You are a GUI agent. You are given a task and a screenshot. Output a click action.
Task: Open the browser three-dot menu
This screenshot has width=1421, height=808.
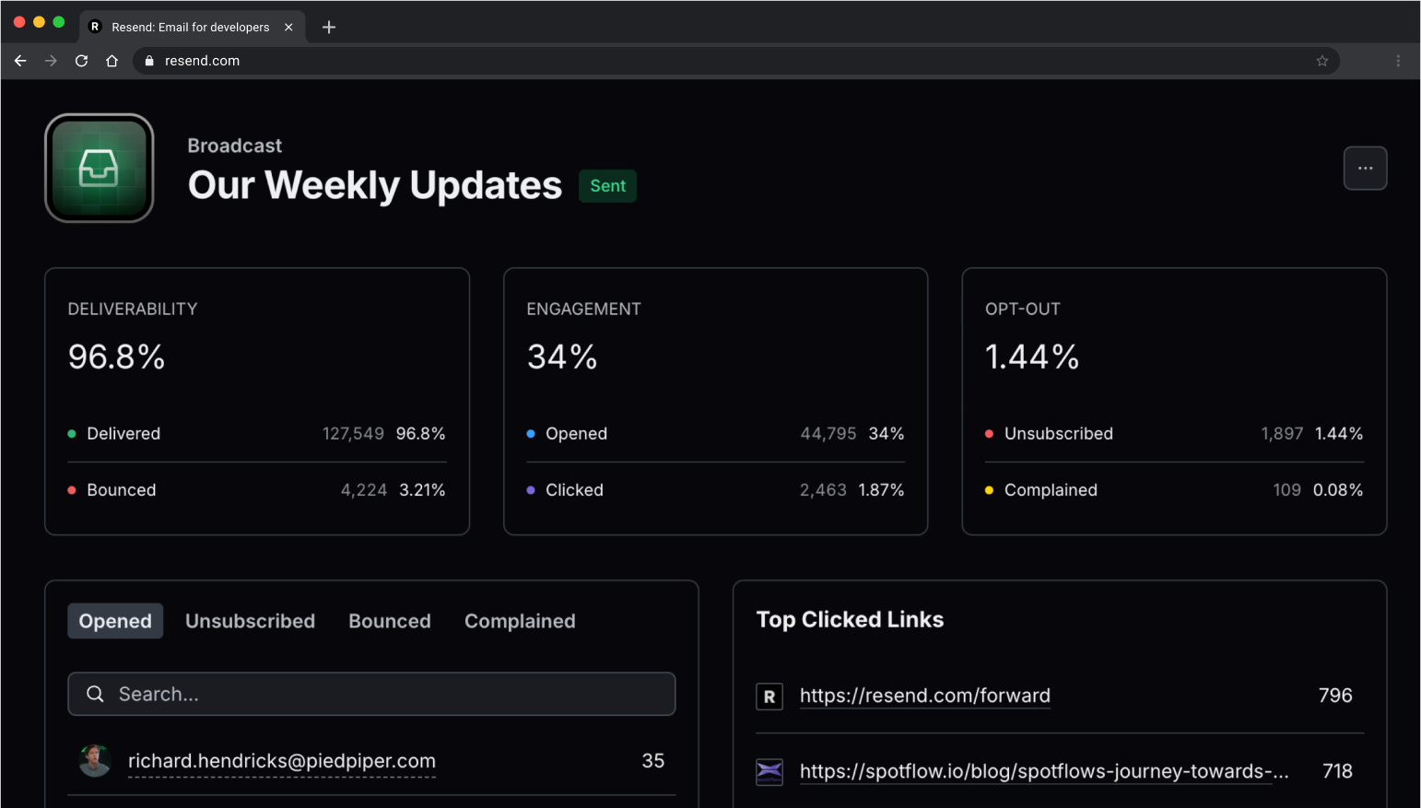[x=1398, y=61]
